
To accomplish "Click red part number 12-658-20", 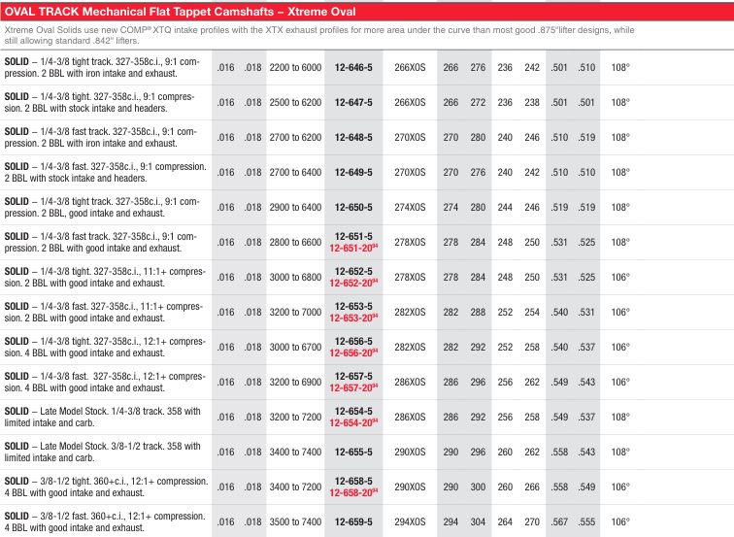I will [353, 492].
